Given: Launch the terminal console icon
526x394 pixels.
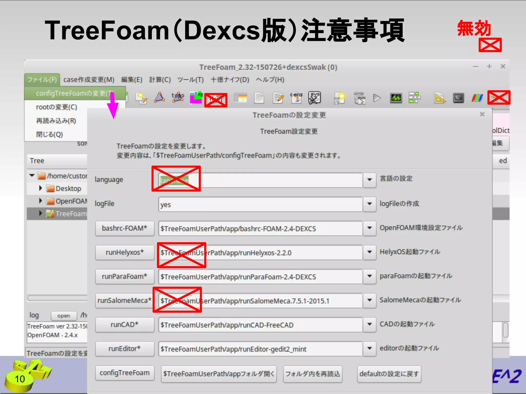Looking at the screenshot, I should click(458, 98).
